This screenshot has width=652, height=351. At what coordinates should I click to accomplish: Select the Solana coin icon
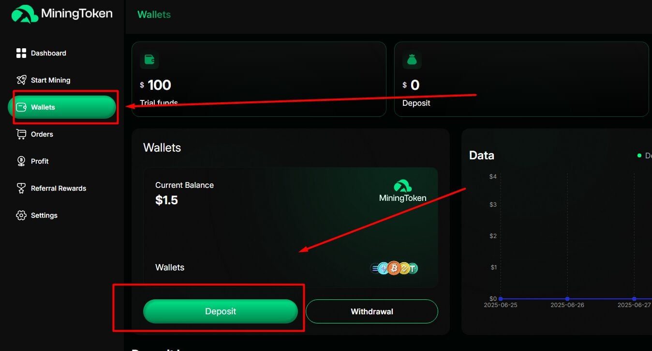pyautogui.click(x=374, y=268)
